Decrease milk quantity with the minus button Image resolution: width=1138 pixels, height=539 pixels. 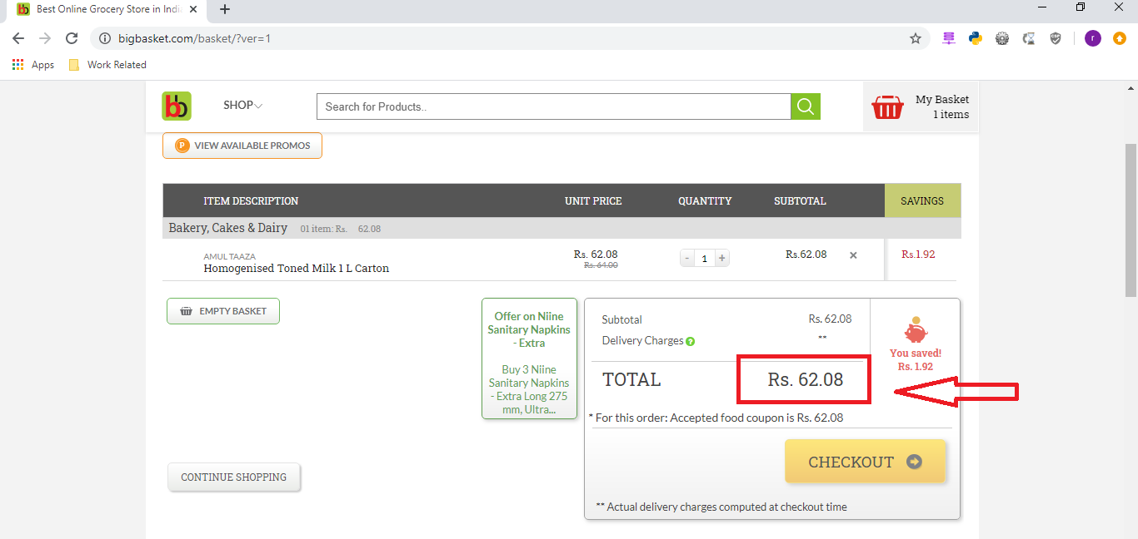pyautogui.click(x=686, y=259)
